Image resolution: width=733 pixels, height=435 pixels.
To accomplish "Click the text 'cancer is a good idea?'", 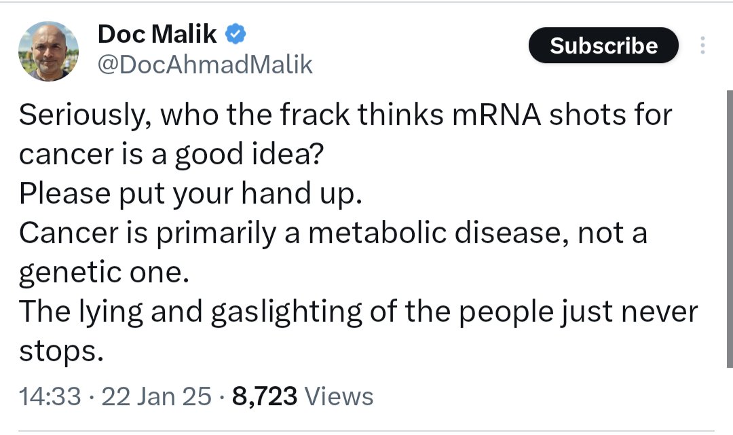I will pyautogui.click(x=171, y=155).
